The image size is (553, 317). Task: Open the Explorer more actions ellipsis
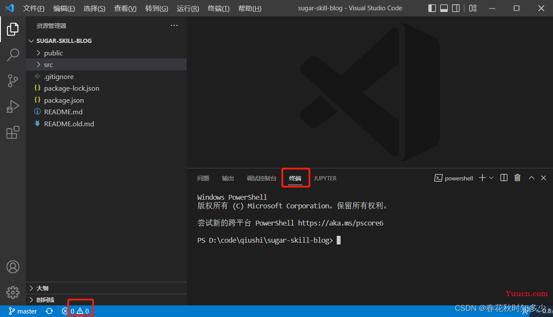(x=174, y=26)
